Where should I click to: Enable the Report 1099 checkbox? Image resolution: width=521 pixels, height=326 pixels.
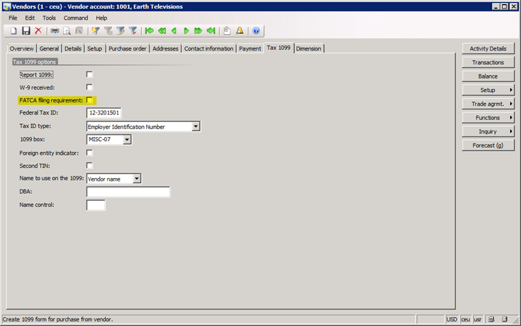pyautogui.click(x=89, y=74)
